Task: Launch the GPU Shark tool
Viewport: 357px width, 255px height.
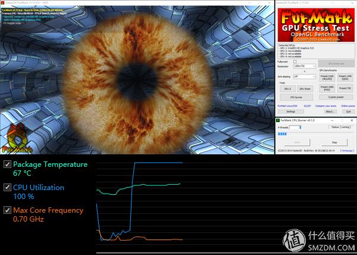Action: [305, 88]
